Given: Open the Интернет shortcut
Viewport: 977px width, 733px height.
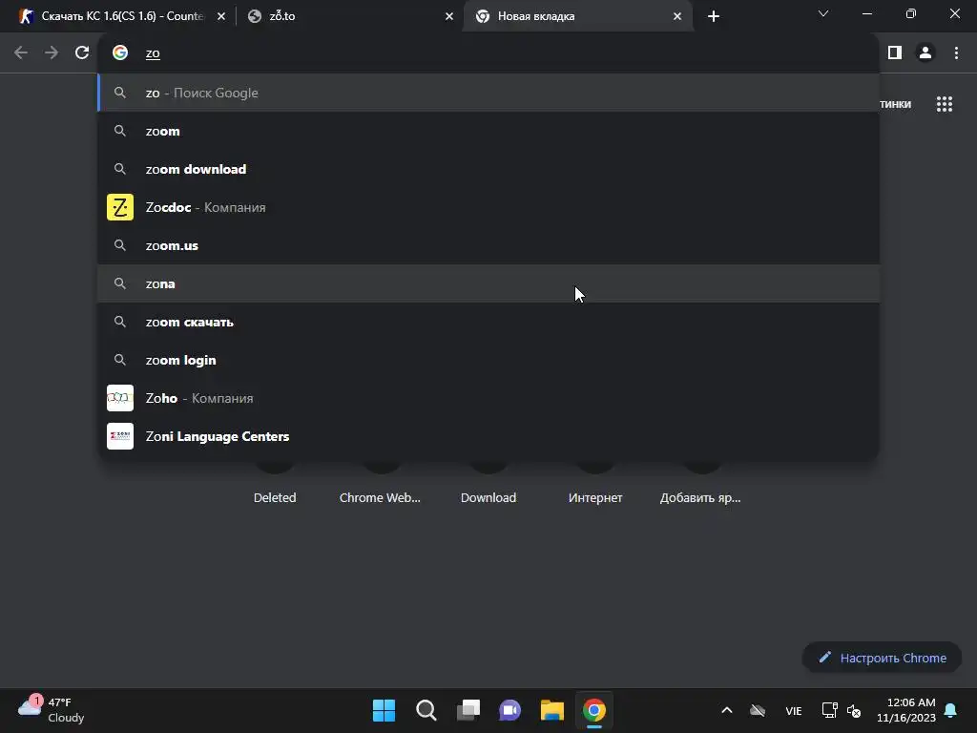Looking at the screenshot, I should [x=595, y=497].
